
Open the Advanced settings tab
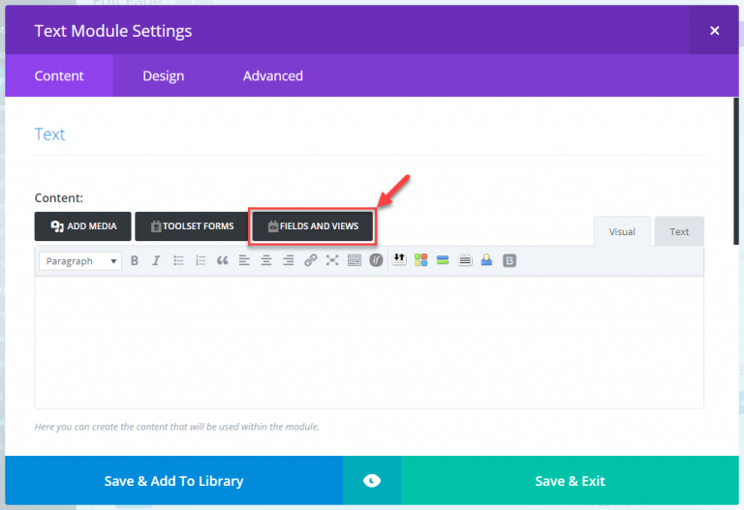tap(273, 75)
